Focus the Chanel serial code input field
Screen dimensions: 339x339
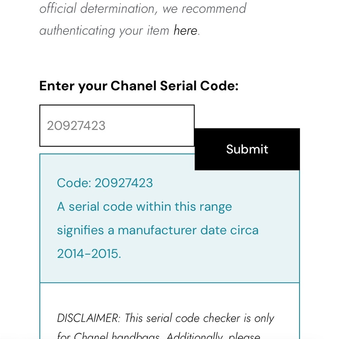[117, 126]
